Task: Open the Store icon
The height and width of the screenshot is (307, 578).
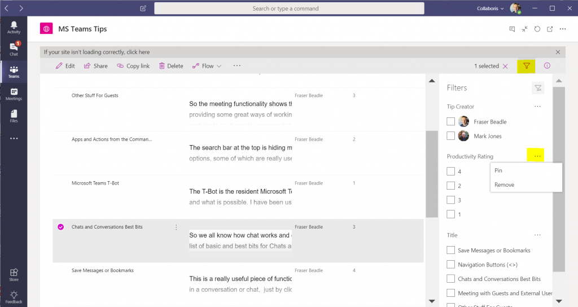Action: [x=14, y=273]
